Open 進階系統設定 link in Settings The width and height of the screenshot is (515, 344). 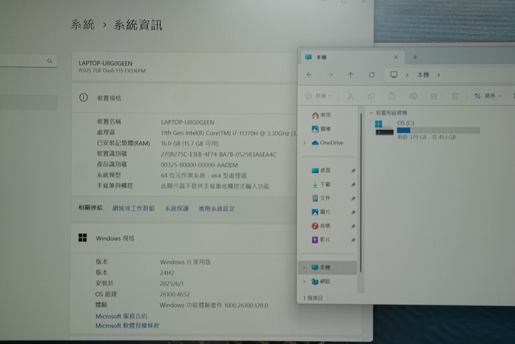(217, 208)
